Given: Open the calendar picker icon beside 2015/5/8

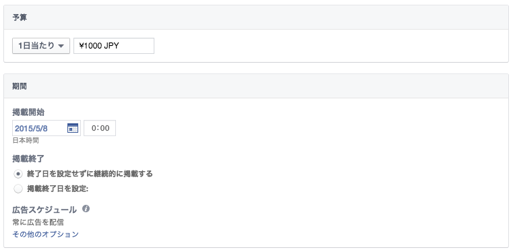Looking at the screenshot, I should click(73, 128).
